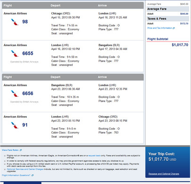Click the Adult taxes value $172.70
This screenshot has width=191, height=184.
(x=184, y=24)
